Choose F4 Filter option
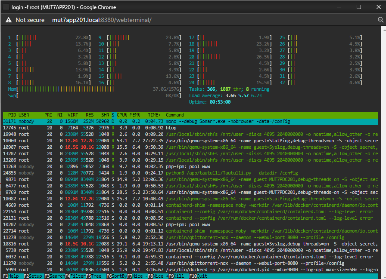Screen dimensions: 386x279 75,276
